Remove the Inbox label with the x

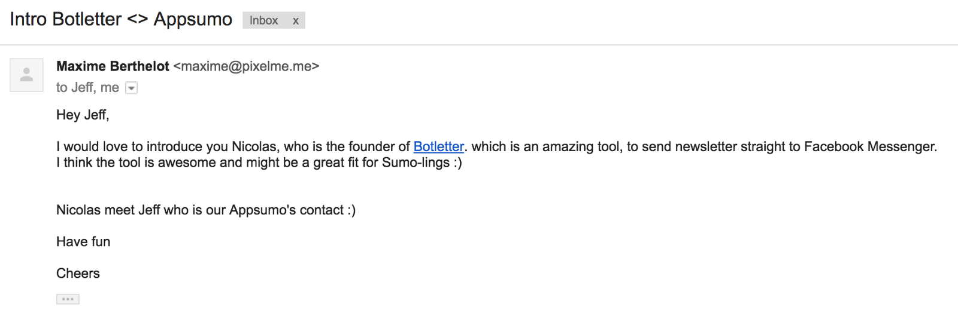(296, 21)
